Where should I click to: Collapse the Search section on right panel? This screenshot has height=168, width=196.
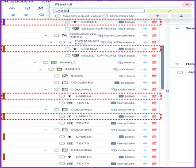(x=177, y=29)
